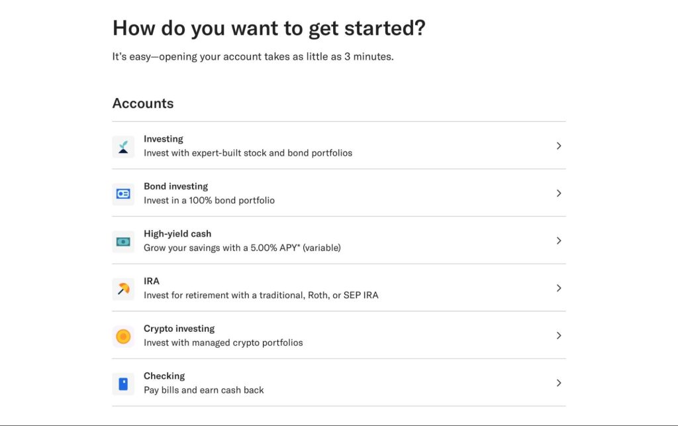Click the Accounts section heading
This screenshot has height=426, width=678.
pos(143,103)
